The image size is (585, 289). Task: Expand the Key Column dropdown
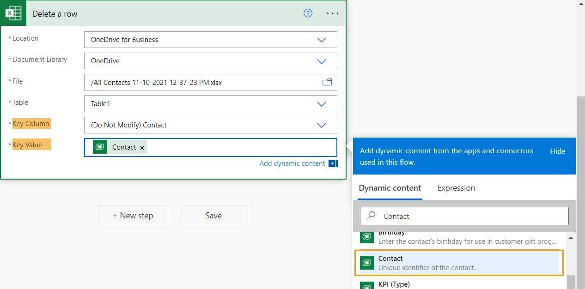point(322,125)
